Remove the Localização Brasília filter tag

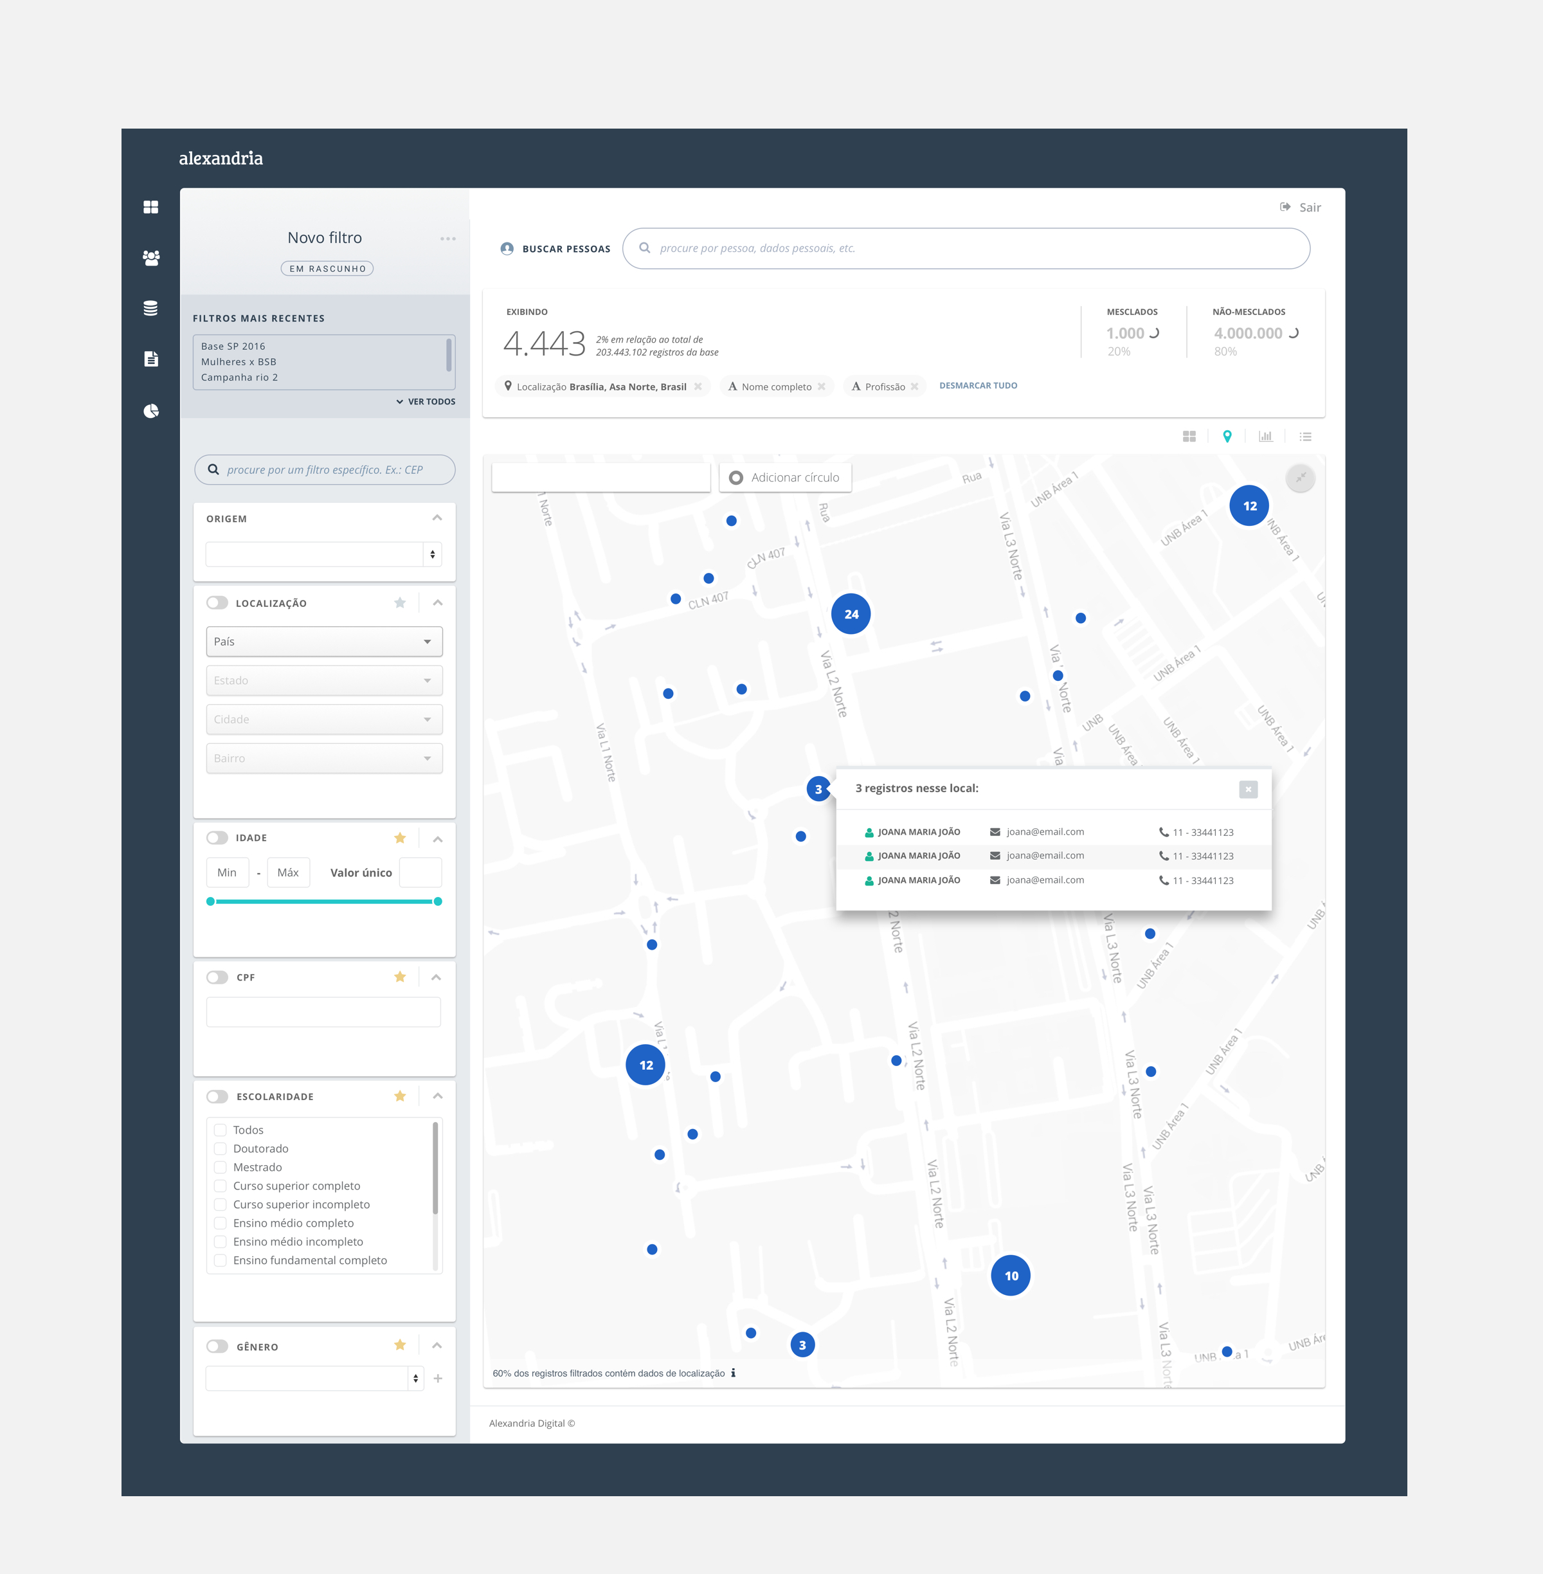coord(698,386)
